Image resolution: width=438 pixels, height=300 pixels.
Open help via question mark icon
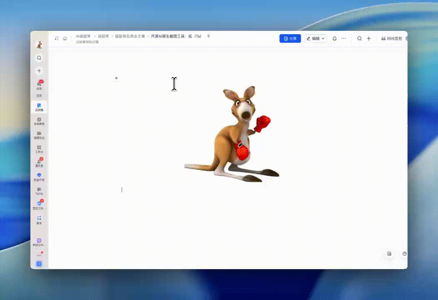404,254
